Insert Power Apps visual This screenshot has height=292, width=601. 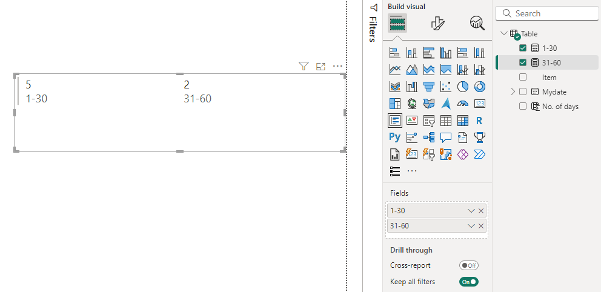tap(463, 154)
